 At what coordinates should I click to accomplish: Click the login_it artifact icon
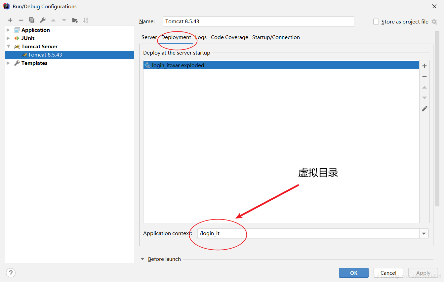tap(147, 65)
